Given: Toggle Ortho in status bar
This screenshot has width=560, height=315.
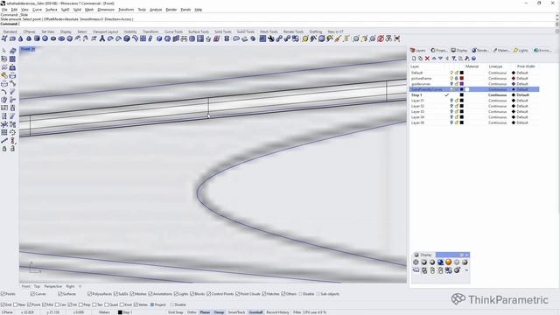Looking at the screenshot, I should pyautogui.click(x=192, y=312).
